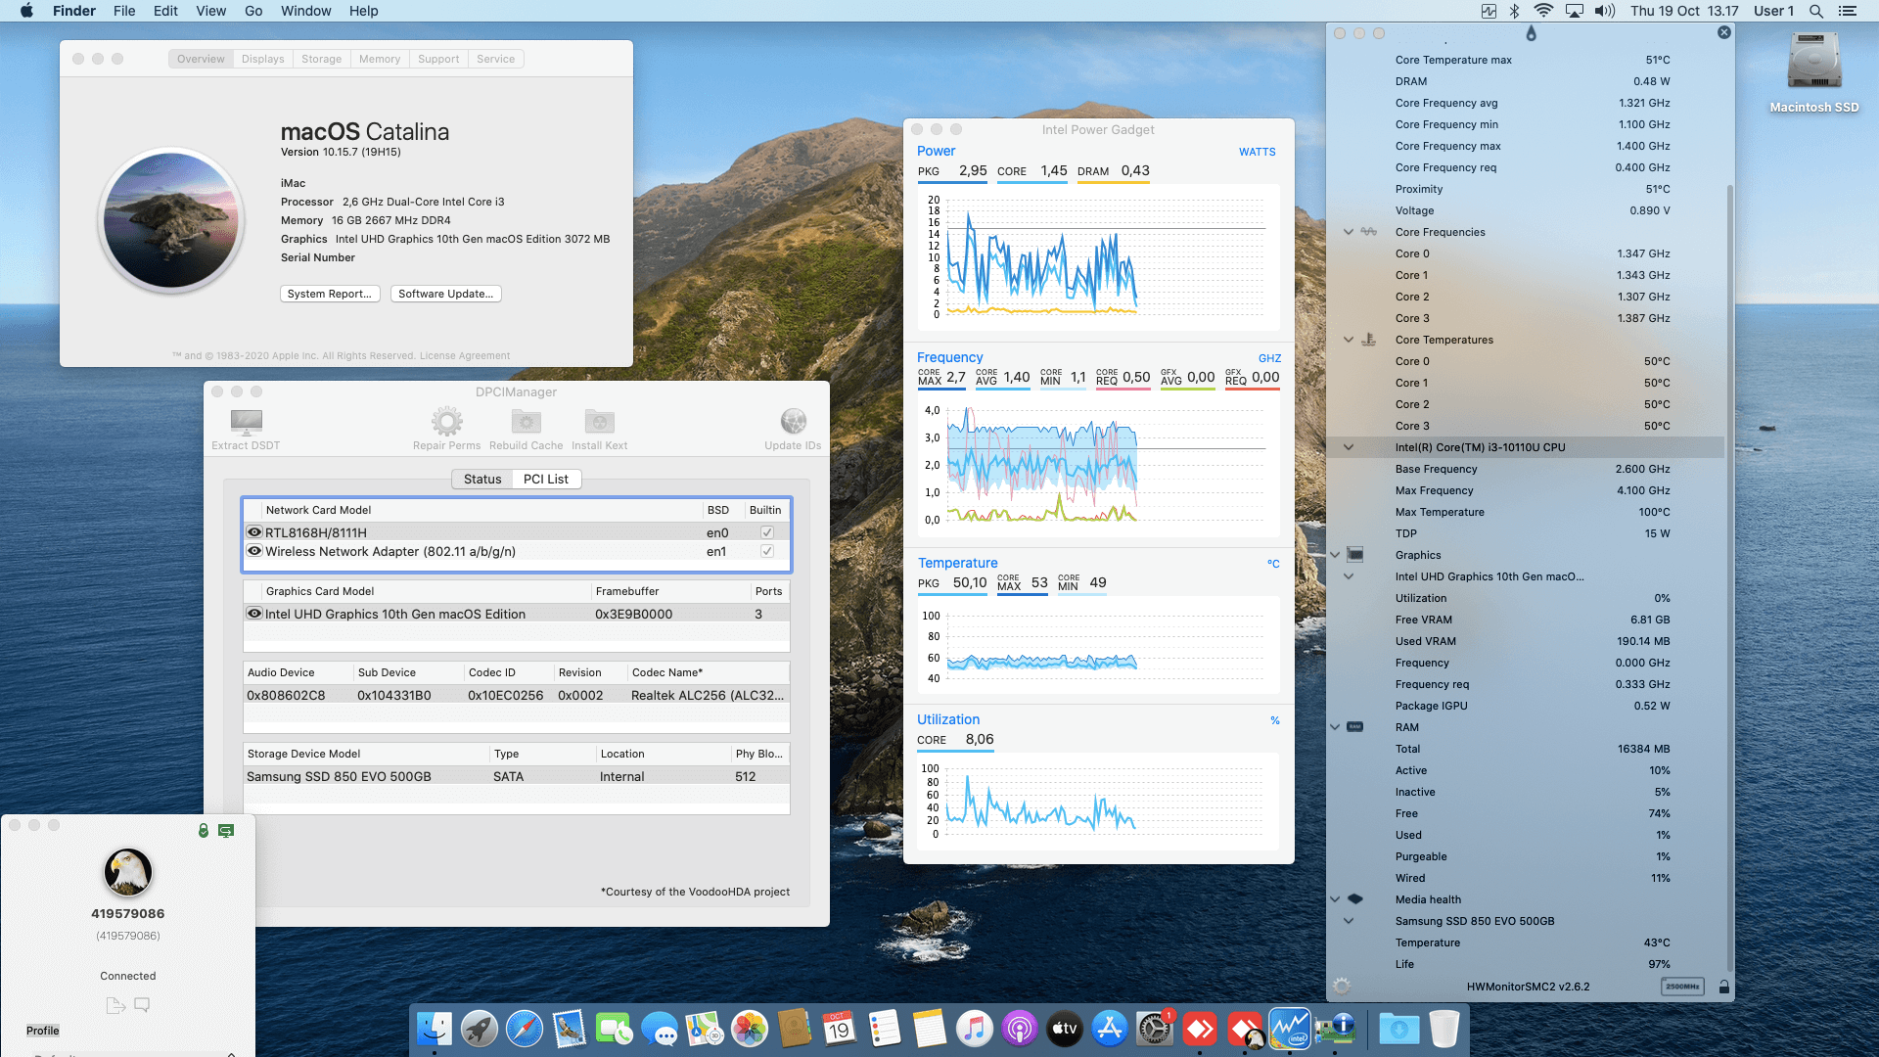Click the lock icon in HWMonitorSMC2

1723,987
